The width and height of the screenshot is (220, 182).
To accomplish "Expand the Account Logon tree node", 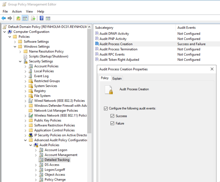I will (x=36, y=150).
